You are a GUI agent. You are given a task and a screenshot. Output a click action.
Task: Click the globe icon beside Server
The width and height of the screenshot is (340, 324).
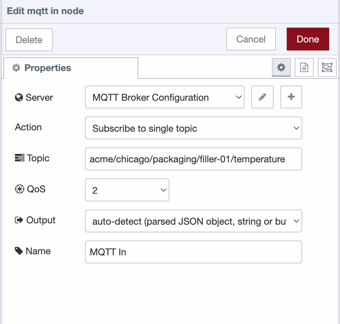[x=18, y=97]
